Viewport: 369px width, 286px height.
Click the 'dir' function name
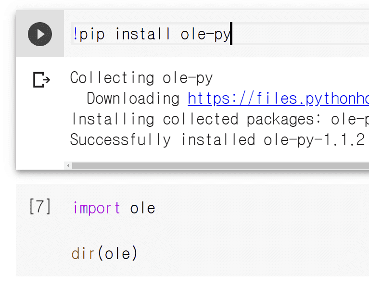point(83,253)
